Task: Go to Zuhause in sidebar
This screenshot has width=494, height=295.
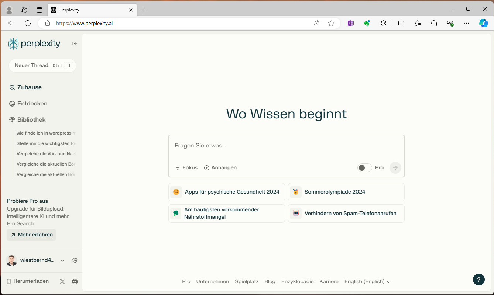Action: (25, 87)
